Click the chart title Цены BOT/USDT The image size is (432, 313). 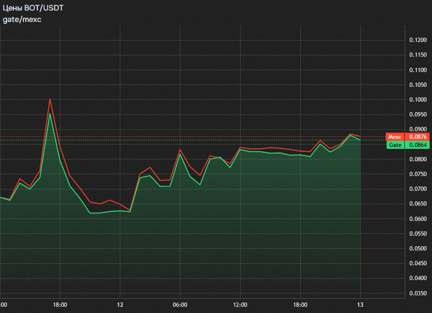coord(33,9)
